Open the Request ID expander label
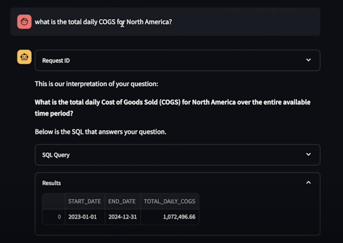 pyautogui.click(x=56, y=61)
